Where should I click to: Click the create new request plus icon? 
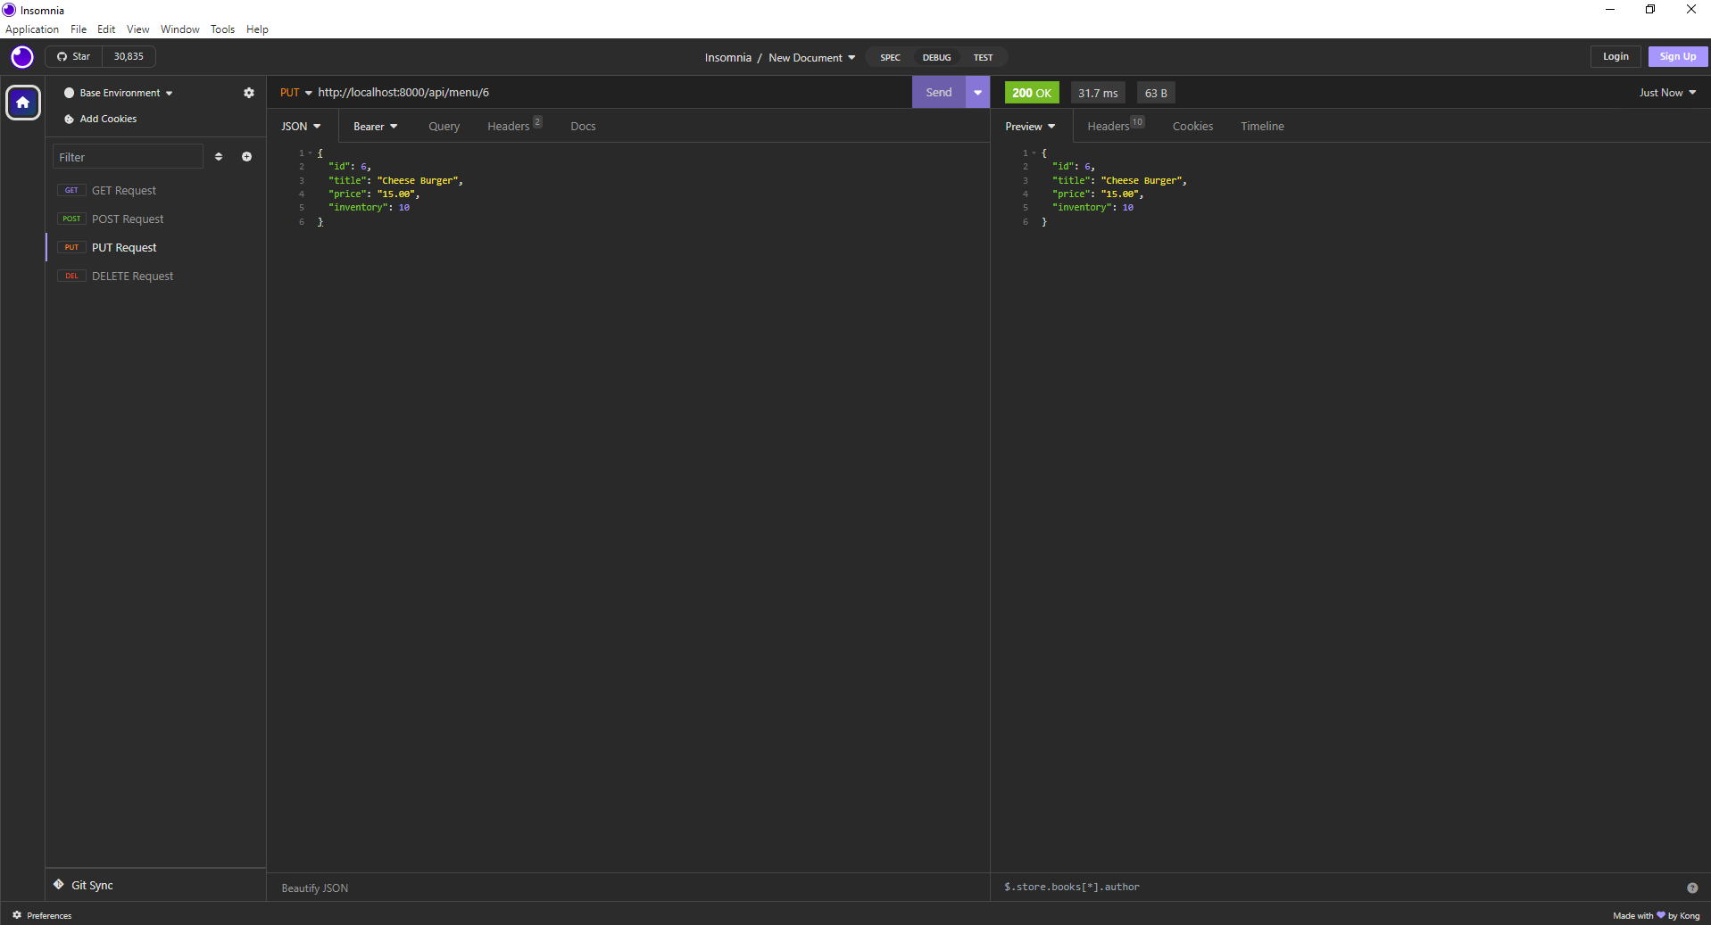tap(246, 157)
